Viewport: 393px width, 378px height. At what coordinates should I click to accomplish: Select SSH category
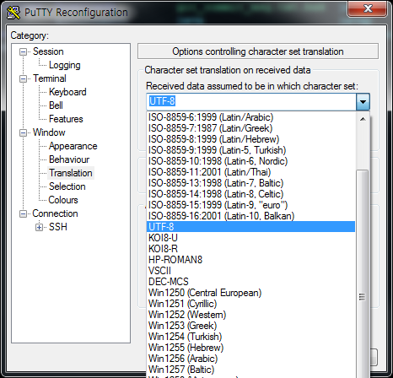point(58,227)
